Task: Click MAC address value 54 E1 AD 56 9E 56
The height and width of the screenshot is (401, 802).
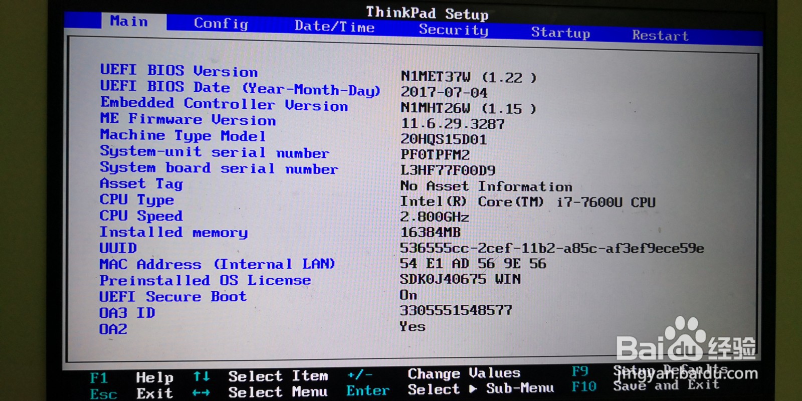Action: [x=473, y=264]
